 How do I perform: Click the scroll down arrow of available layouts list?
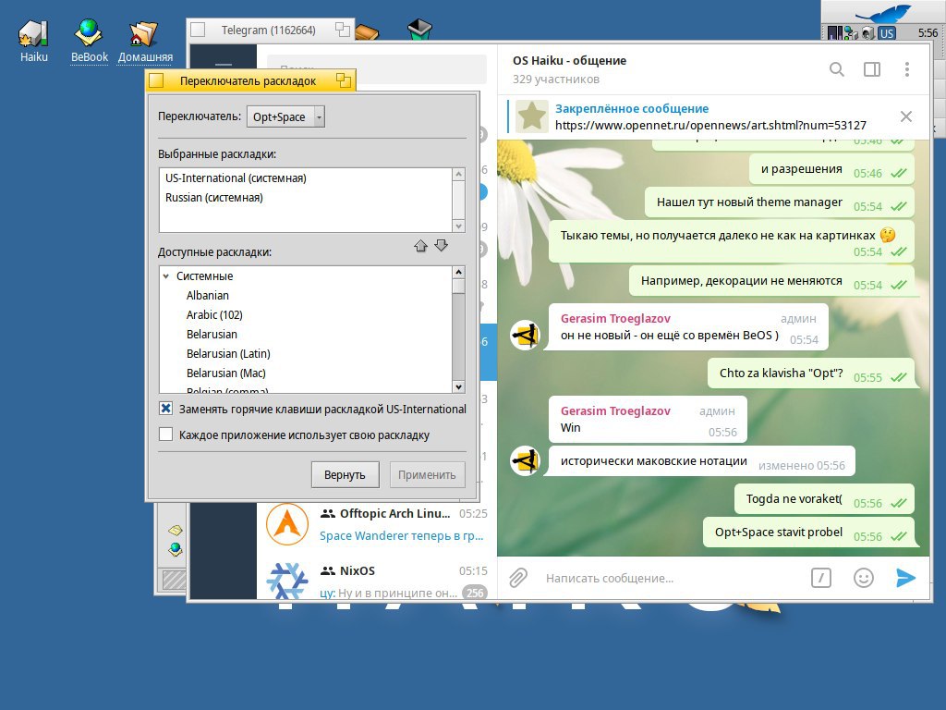pyautogui.click(x=458, y=387)
